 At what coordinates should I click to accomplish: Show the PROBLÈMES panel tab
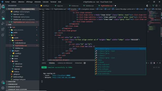tap(80, 63)
